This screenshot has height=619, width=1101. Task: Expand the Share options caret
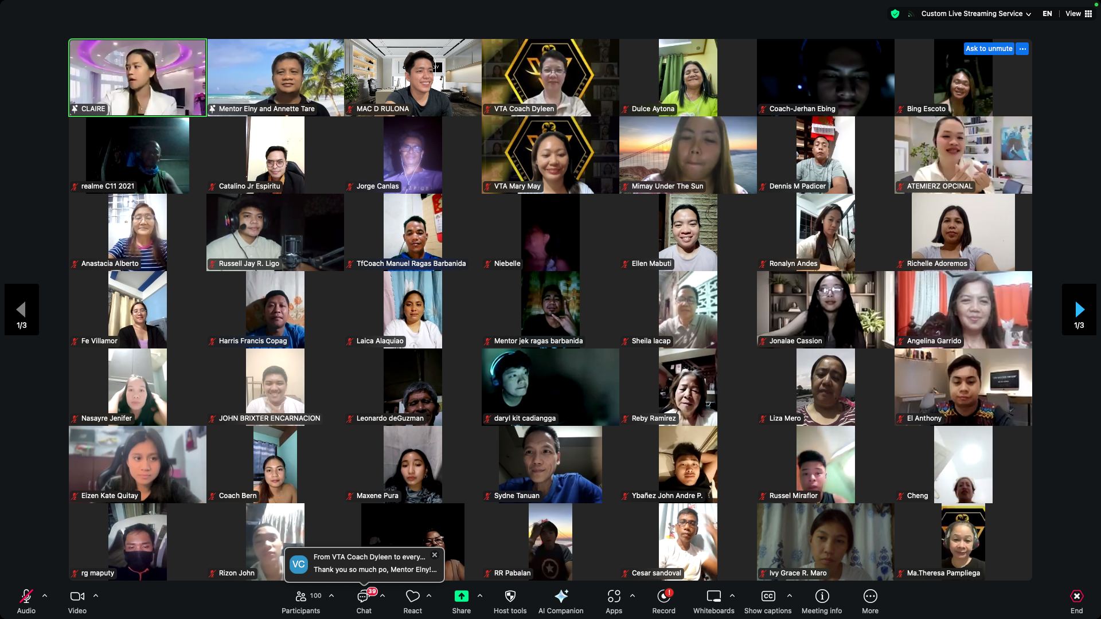point(480,596)
